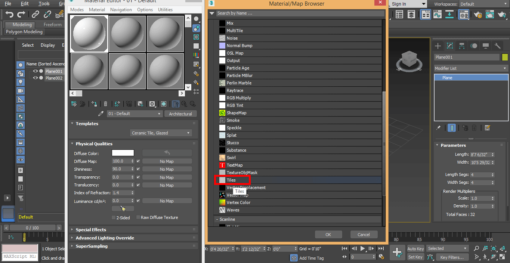Display lights filter in Scene Explorer

(21, 82)
